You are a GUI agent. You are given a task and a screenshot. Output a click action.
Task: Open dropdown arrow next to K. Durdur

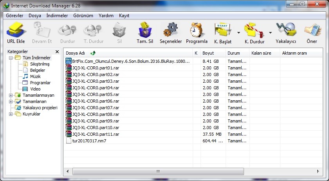[271, 33]
